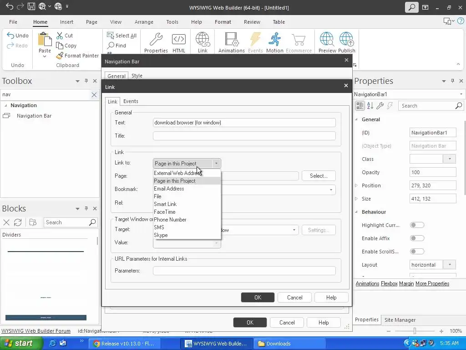
Task: Click the Preview globe icon
Action: [327, 39]
